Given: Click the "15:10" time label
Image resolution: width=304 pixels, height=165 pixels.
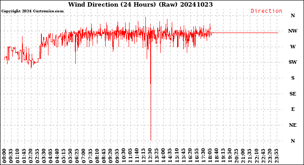Looking at the screenshot, I should pos(177,156).
